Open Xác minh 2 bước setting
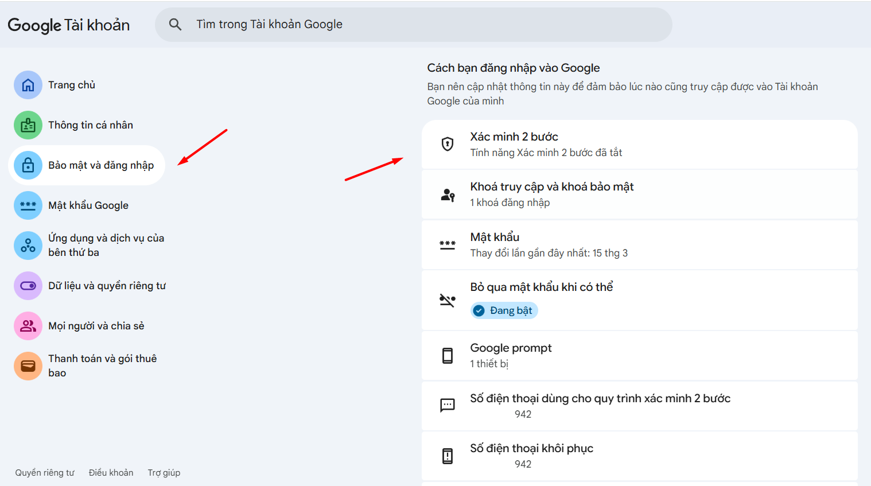871x486 pixels. pos(639,145)
